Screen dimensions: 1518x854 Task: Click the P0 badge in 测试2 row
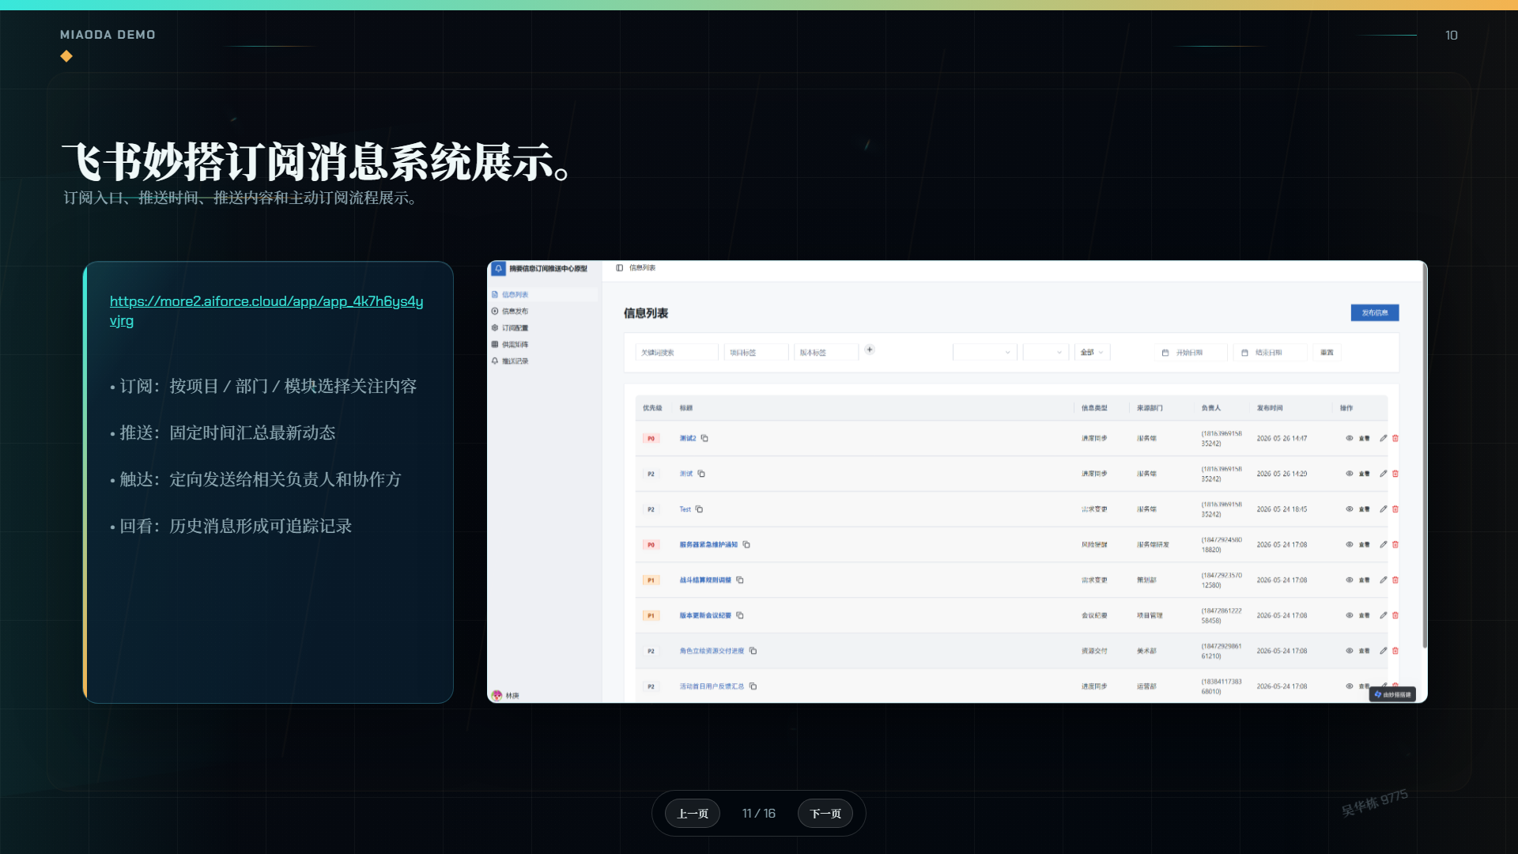651,438
